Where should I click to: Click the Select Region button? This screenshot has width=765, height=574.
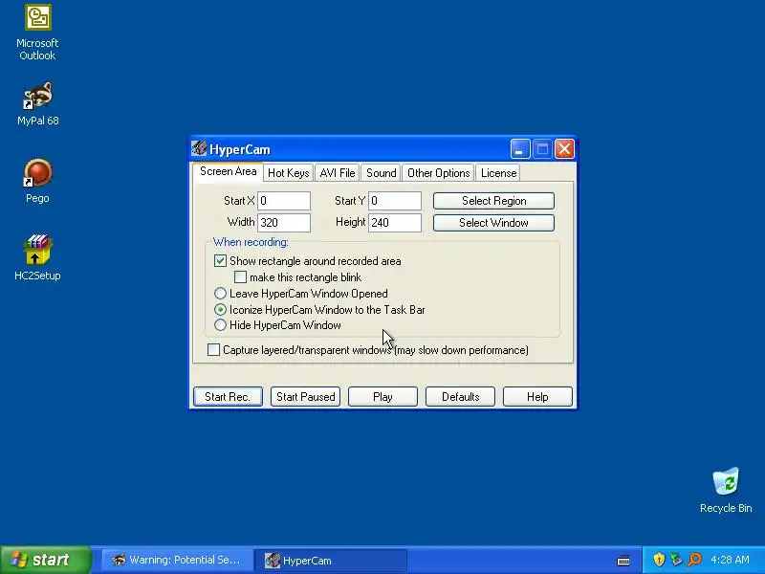[493, 201]
